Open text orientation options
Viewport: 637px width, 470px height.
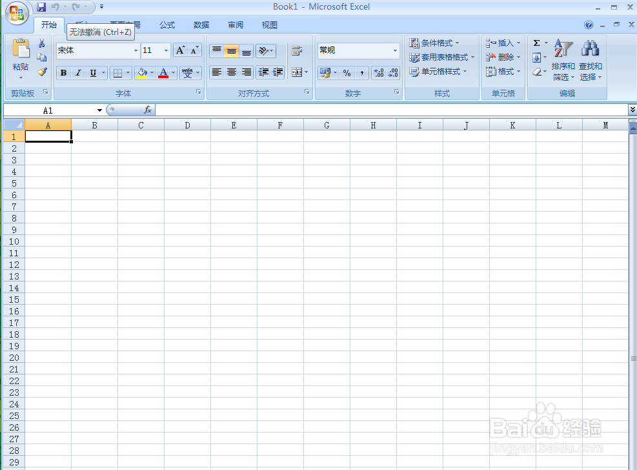[265, 51]
